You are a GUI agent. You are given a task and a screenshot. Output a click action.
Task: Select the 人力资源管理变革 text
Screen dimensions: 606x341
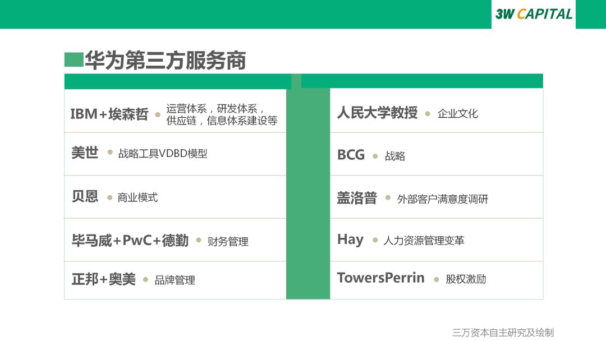pyautogui.click(x=424, y=241)
